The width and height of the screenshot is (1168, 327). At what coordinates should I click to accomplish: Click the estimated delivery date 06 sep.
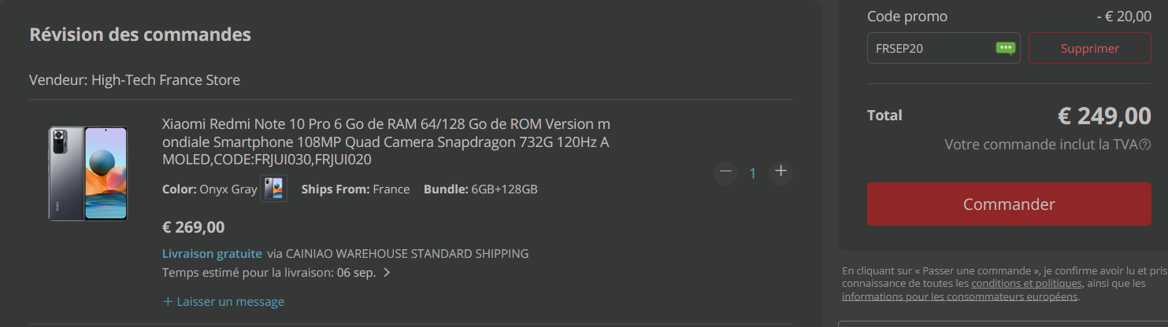[356, 274]
